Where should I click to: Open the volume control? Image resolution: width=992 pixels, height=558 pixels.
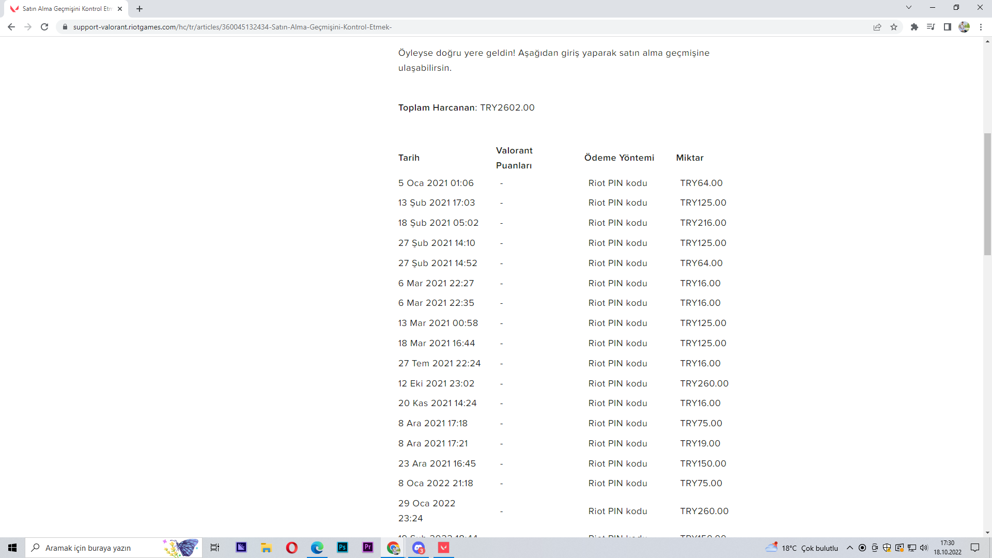pyautogui.click(x=924, y=548)
